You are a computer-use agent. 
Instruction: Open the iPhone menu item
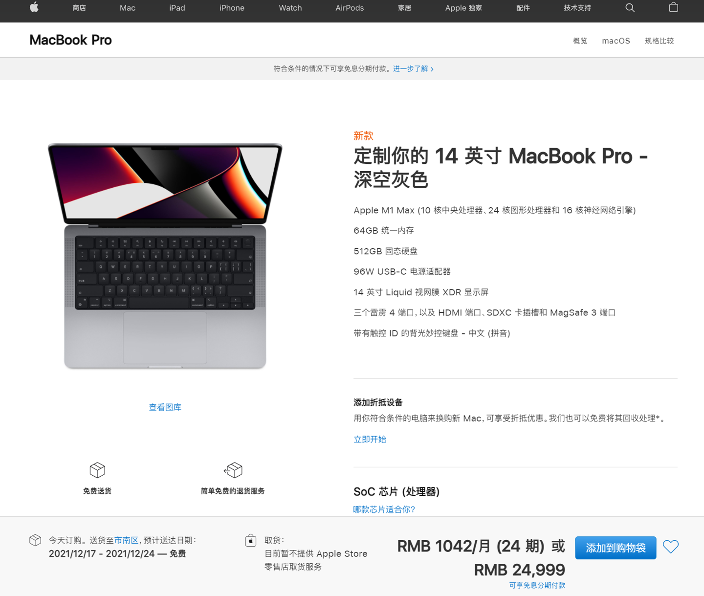[232, 8]
